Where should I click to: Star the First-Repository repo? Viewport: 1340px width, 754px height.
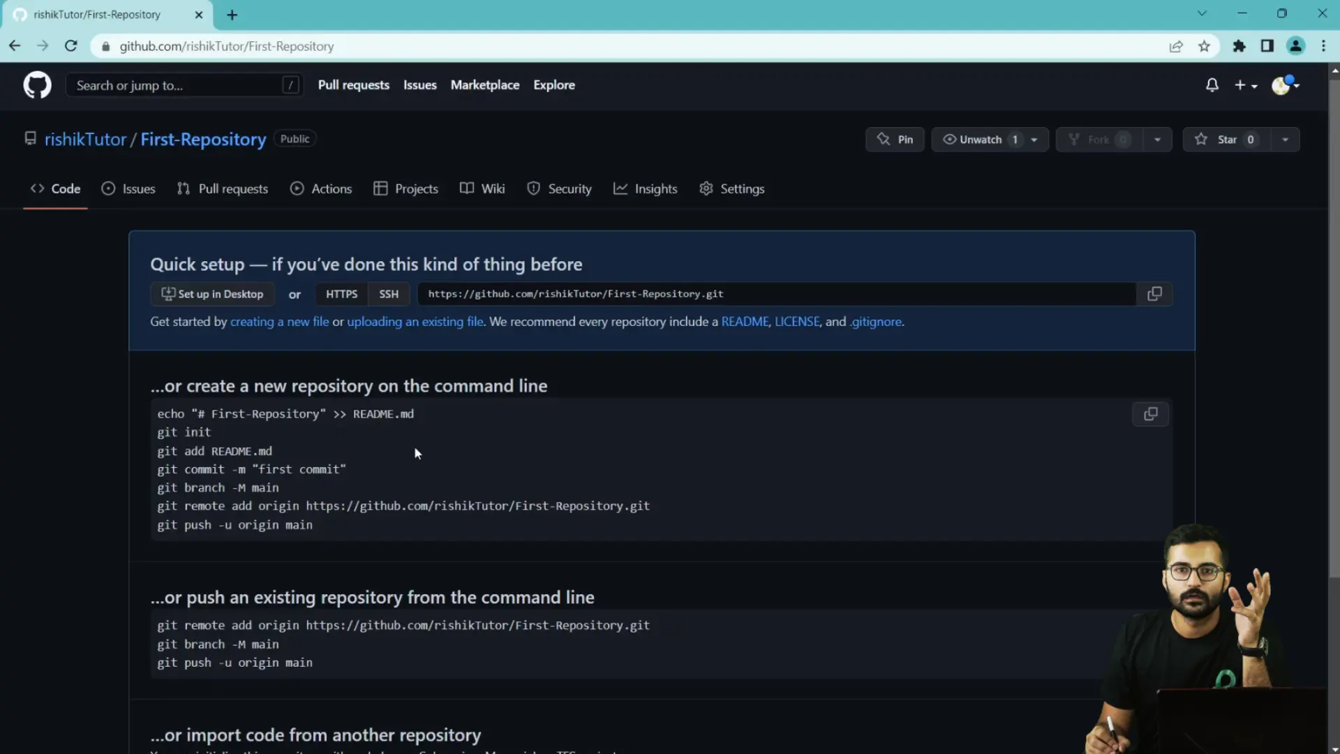click(x=1226, y=140)
